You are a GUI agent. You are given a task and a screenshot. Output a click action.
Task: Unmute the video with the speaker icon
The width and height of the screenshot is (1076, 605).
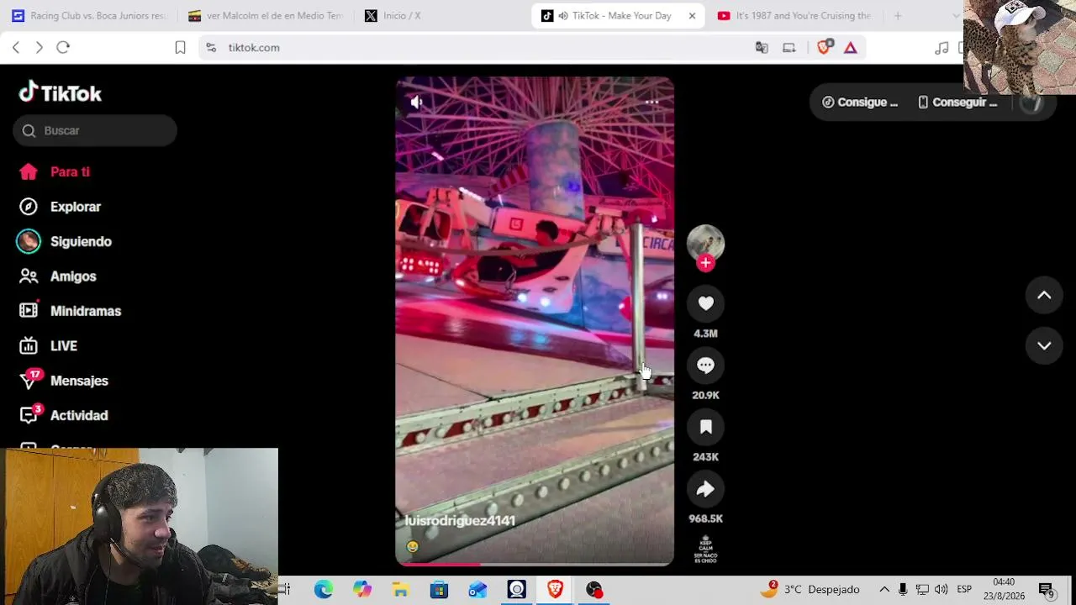tap(416, 103)
